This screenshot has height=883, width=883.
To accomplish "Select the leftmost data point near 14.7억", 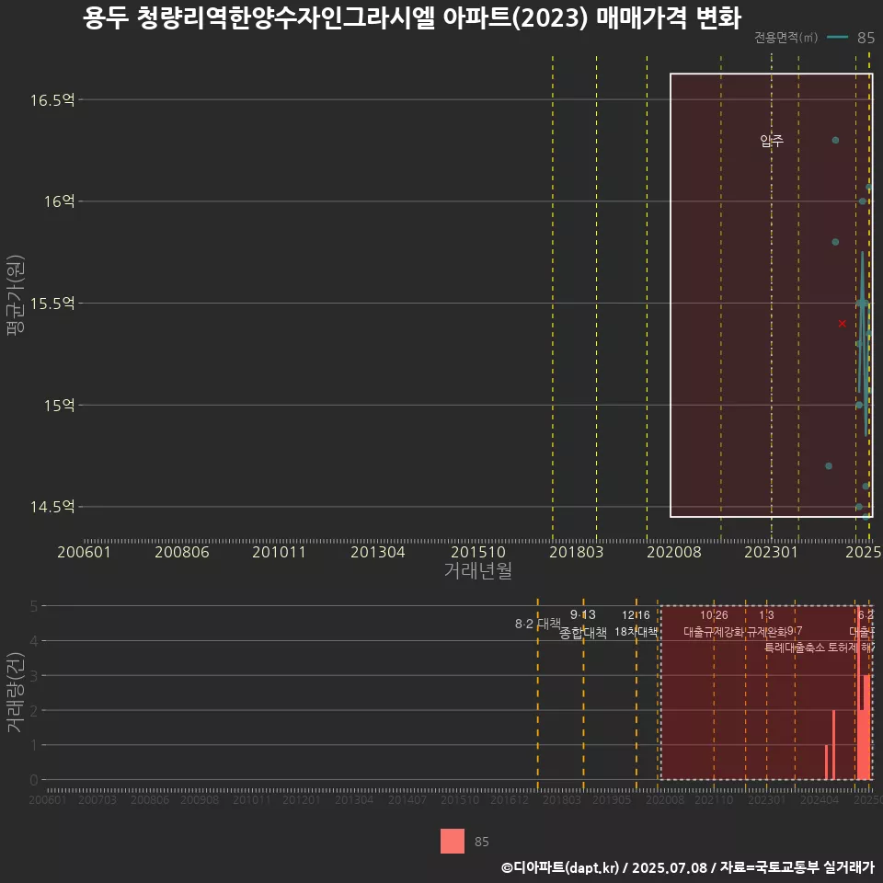I will point(829,465).
